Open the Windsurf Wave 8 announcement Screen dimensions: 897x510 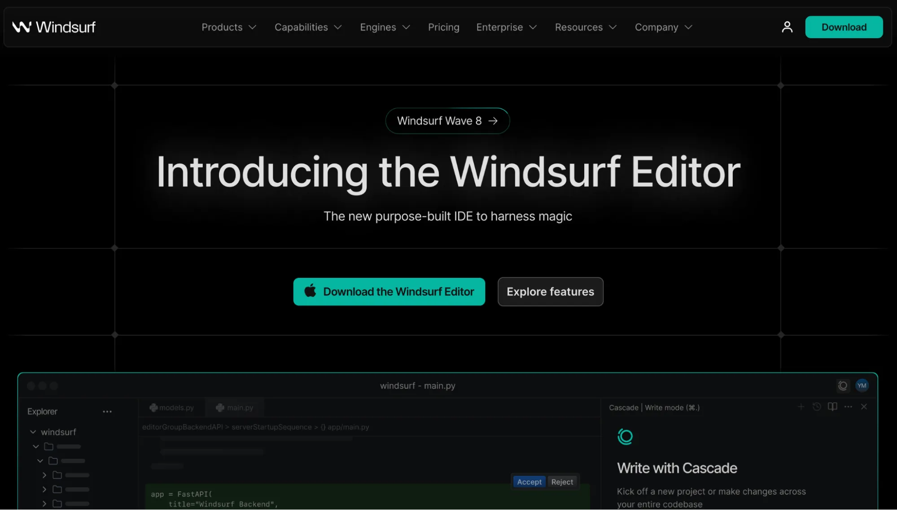pos(447,121)
